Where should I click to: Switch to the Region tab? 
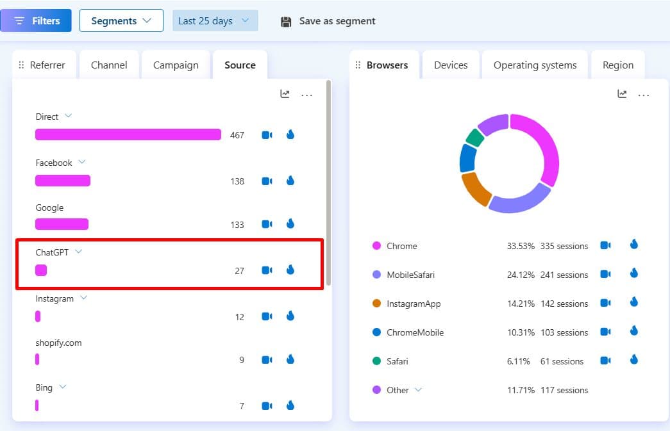coord(618,65)
